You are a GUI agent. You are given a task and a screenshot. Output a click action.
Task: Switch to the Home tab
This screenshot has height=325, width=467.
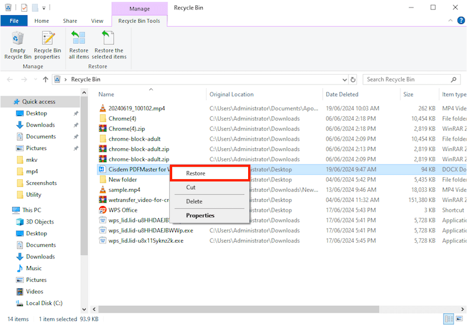pyautogui.click(x=41, y=21)
